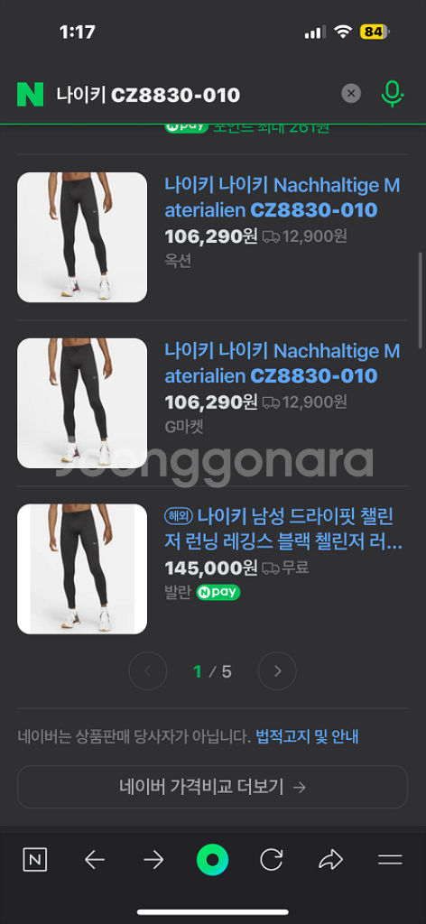
Task: Share the page with the share arrow icon
Action: coord(330,860)
